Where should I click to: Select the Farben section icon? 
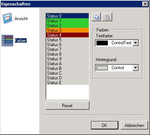pyautogui.click(x=7, y=41)
